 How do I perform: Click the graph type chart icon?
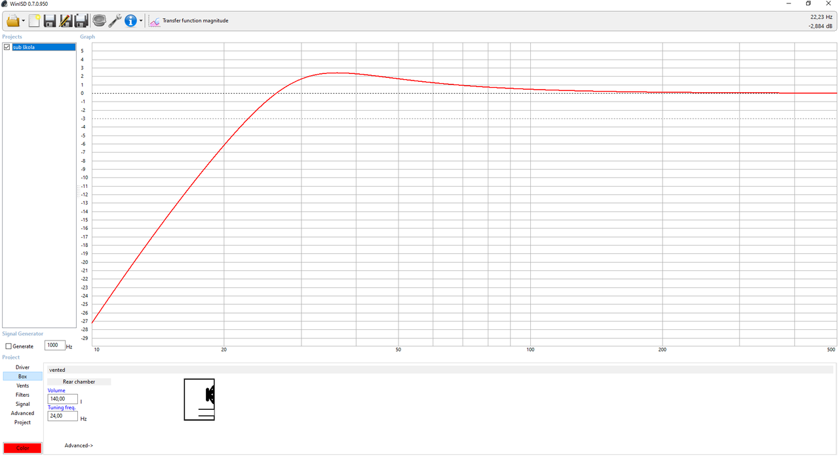[155, 21]
